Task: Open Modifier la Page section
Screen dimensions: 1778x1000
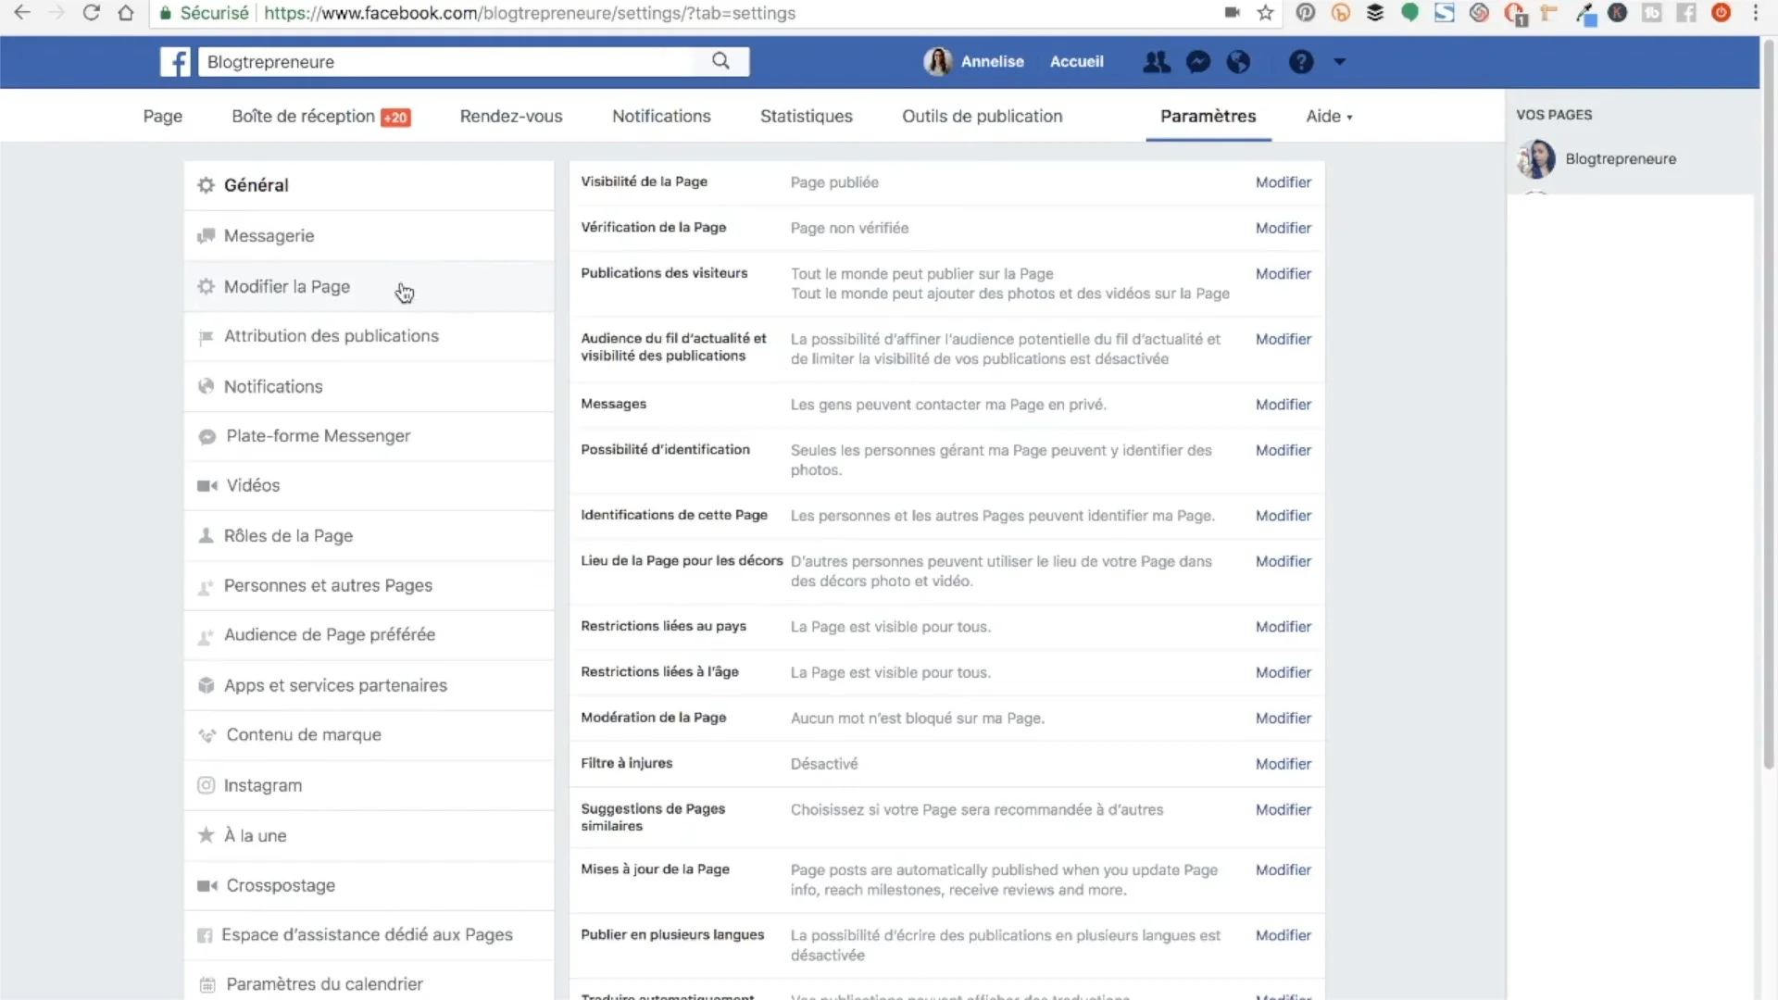Action: click(369, 287)
